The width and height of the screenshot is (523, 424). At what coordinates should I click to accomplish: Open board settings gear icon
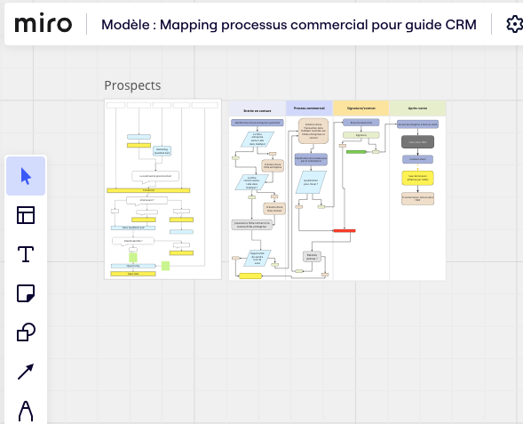[514, 24]
